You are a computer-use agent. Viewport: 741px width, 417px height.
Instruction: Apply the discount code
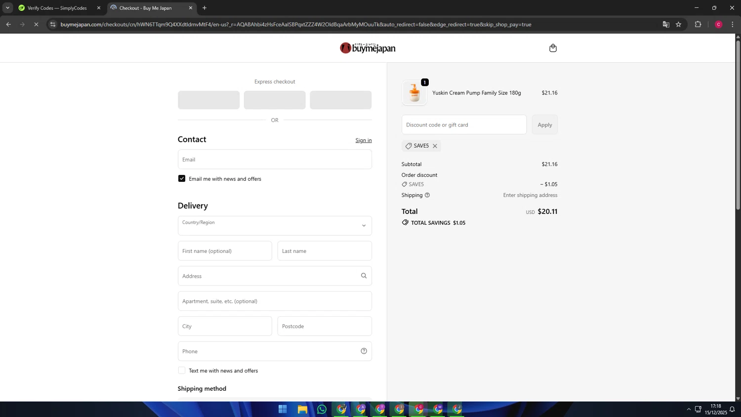click(x=545, y=125)
